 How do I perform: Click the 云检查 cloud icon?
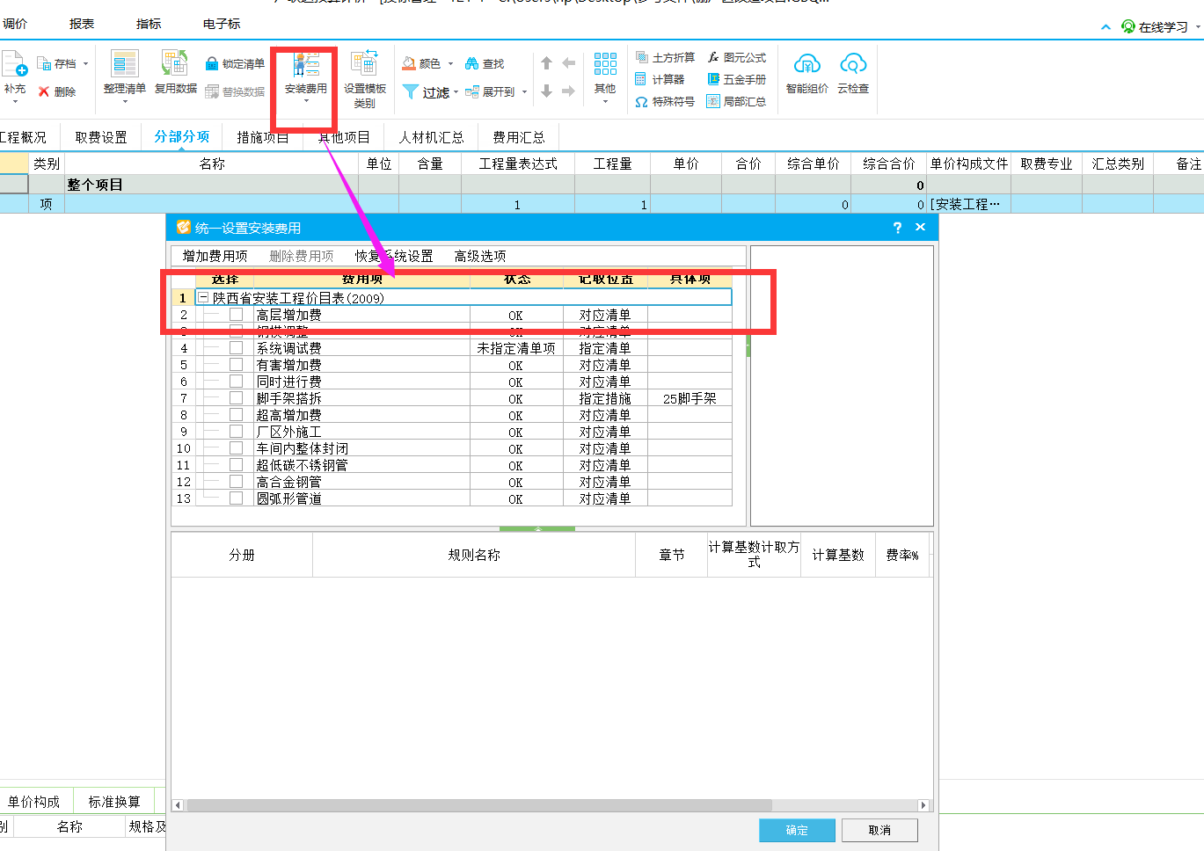tap(853, 64)
